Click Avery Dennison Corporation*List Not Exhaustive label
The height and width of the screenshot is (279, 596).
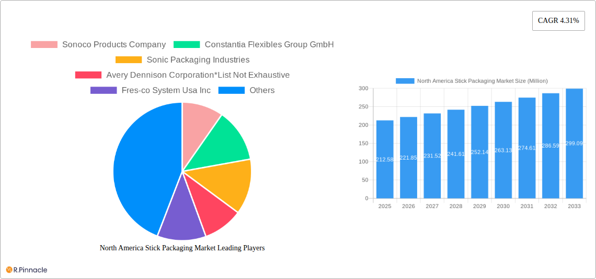(x=198, y=75)
